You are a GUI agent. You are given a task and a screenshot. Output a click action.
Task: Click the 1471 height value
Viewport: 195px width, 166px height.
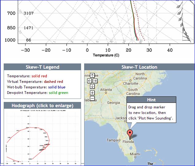pyautogui.click(x=29, y=28)
